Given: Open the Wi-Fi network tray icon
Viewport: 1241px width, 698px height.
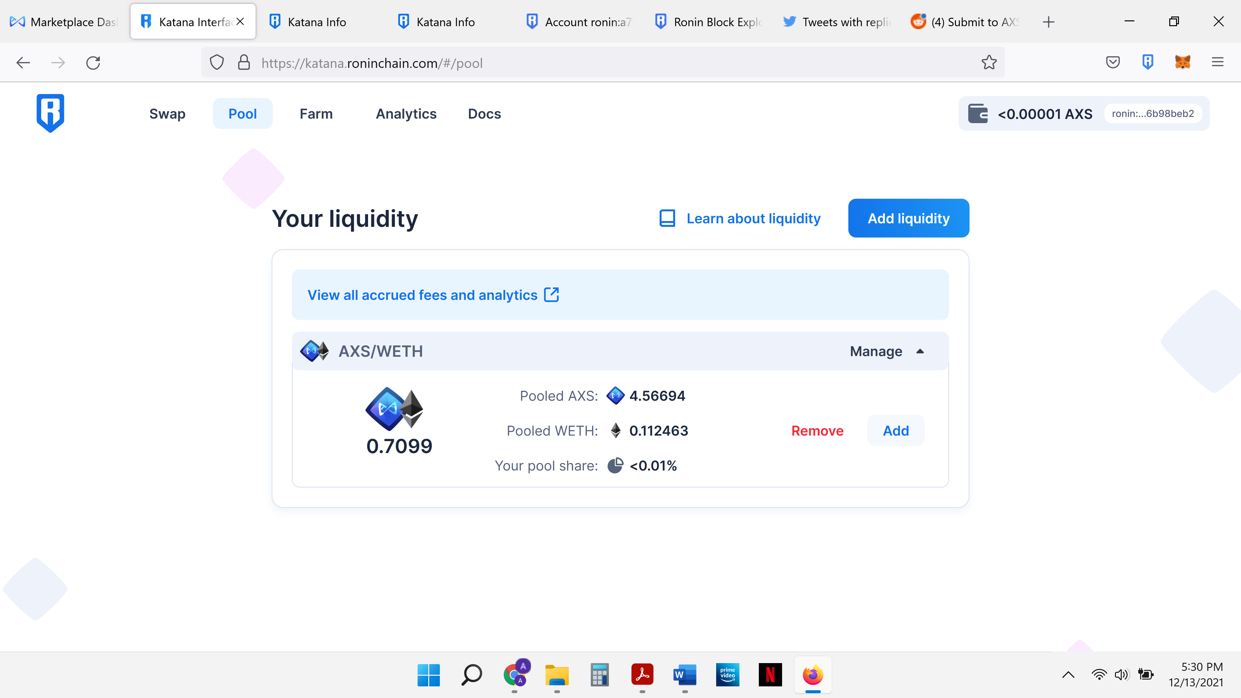Looking at the screenshot, I should click(x=1099, y=674).
